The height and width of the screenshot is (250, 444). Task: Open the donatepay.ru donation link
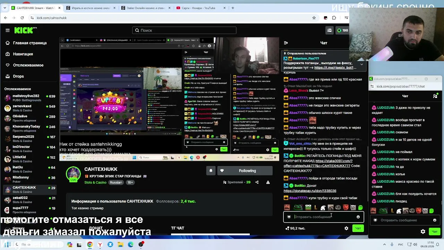[310, 191]
